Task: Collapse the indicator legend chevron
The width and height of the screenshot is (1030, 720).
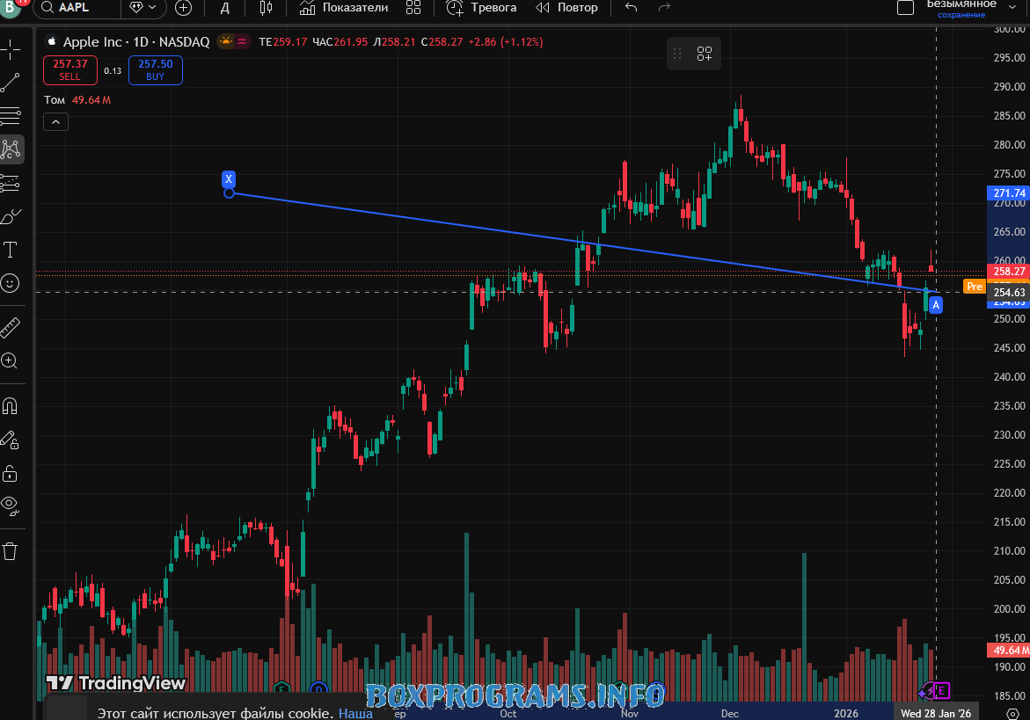Action: pyautogui.click(x=55, y=121)
